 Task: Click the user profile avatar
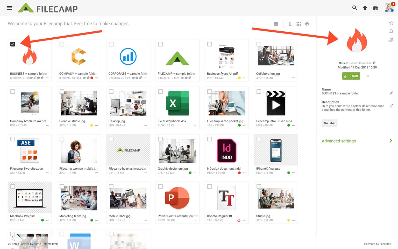(x=389, y=8)
